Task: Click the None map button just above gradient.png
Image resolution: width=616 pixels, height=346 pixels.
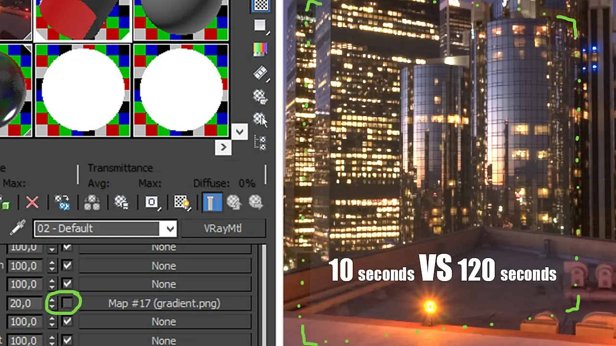Action: [165, 284]
